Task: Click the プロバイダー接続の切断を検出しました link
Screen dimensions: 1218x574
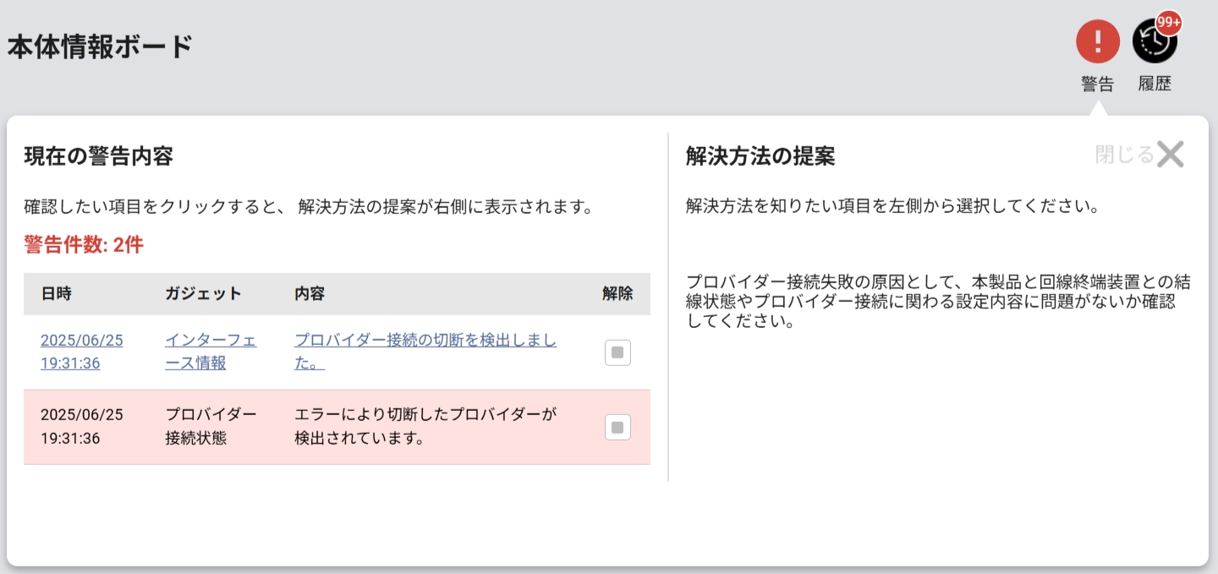Action: (425, 352)
